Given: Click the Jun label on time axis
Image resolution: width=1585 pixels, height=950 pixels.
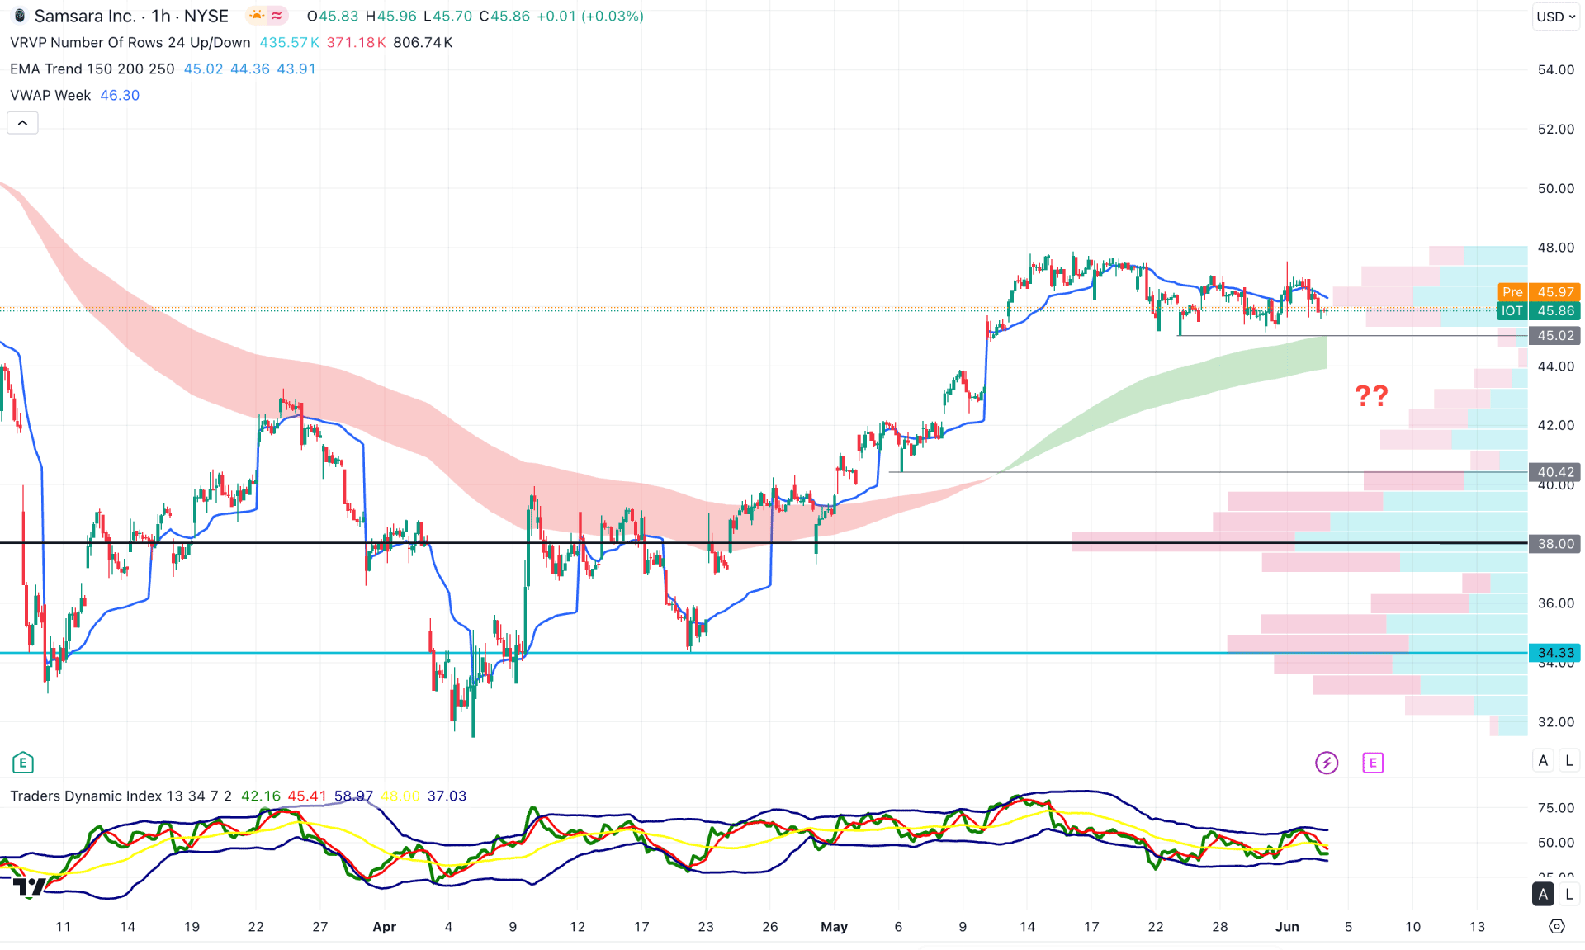Looking at the screenshot, I should pos(1287,927).
